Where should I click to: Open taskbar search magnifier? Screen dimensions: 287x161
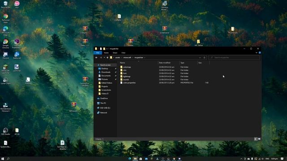point(8,159)
